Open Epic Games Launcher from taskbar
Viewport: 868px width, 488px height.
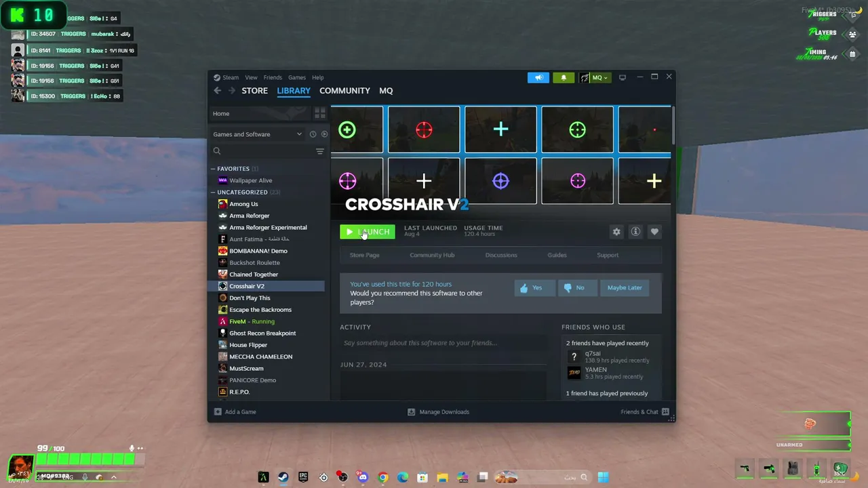coord(303,477)
